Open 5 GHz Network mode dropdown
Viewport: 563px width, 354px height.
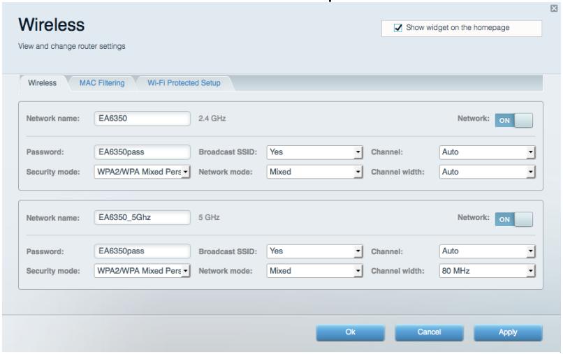[x=314, y=271]
